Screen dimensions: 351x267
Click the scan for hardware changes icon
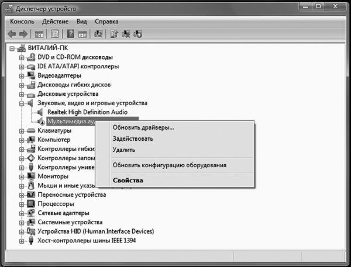(x=99, y=34)
